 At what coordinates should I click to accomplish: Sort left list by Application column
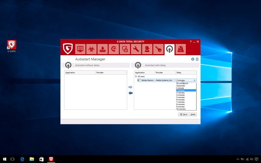coord(80,73)
